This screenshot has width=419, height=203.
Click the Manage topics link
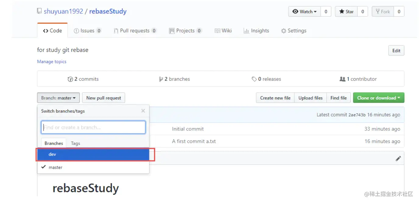coord(52,62)
